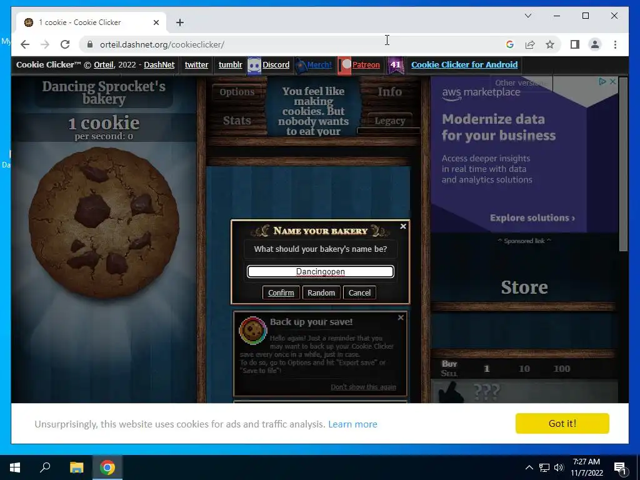Open a new browser tab

coord(180,22)
